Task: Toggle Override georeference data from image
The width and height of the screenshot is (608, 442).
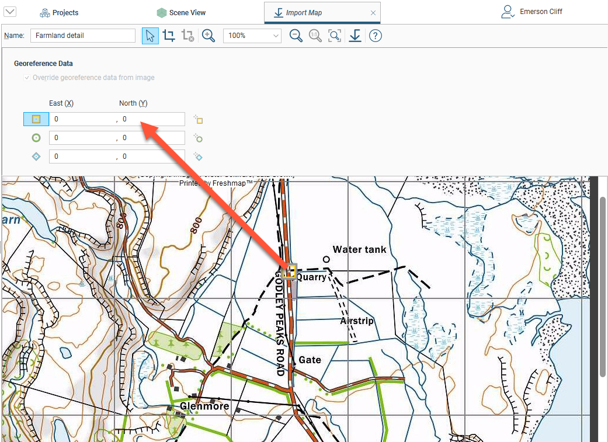Action: click(x=27, y=78)
